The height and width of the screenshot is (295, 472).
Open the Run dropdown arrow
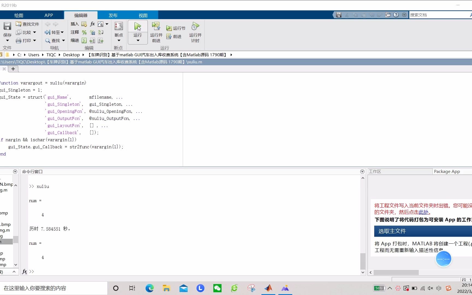point(138,41)
